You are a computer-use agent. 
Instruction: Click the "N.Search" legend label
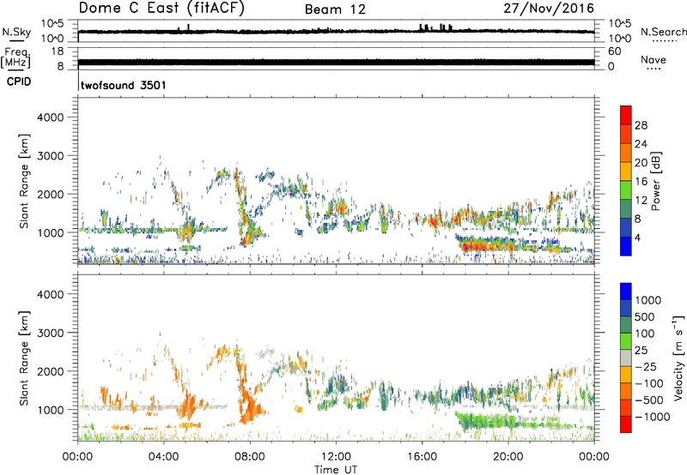coord(663,32)
